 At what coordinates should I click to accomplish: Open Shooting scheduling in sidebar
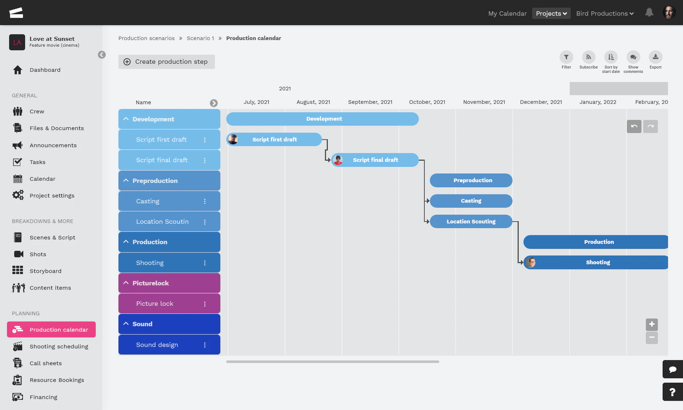click(x=59, y=347)
